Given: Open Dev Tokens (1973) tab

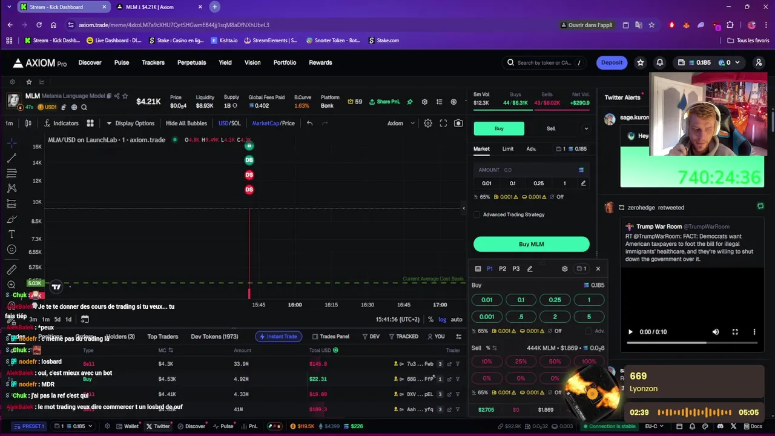Looking at the screenshot, I should click(x=214, y=336).
